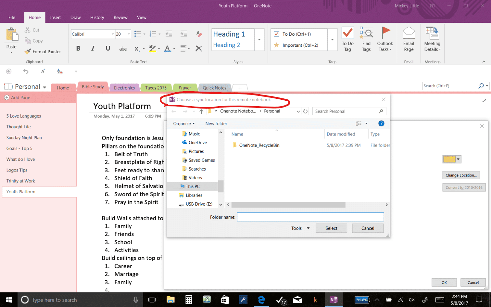Image resolution: width=491 pixels, height=307 pixels.
Task: Expand the Tags gallery
Action: point(332,40)
